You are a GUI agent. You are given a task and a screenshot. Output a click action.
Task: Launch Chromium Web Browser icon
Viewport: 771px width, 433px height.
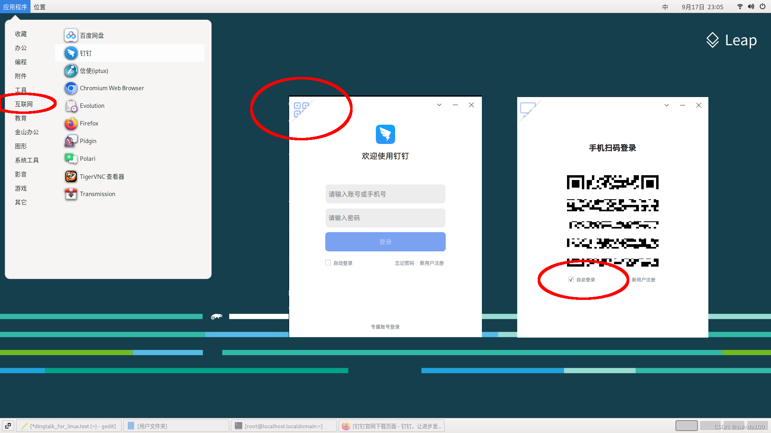pos(71,88)
